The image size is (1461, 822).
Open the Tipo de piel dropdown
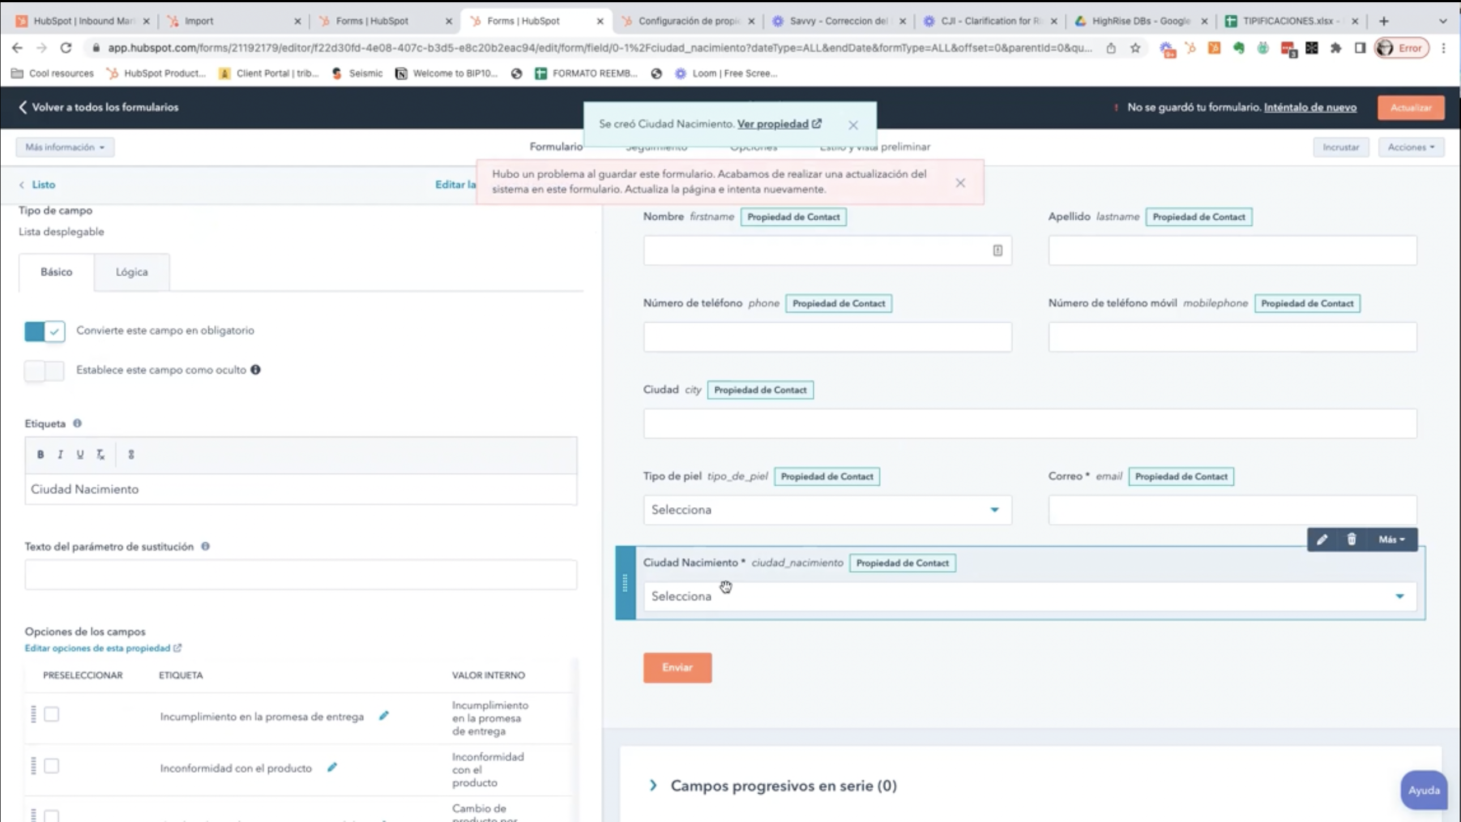click(827, 510)
